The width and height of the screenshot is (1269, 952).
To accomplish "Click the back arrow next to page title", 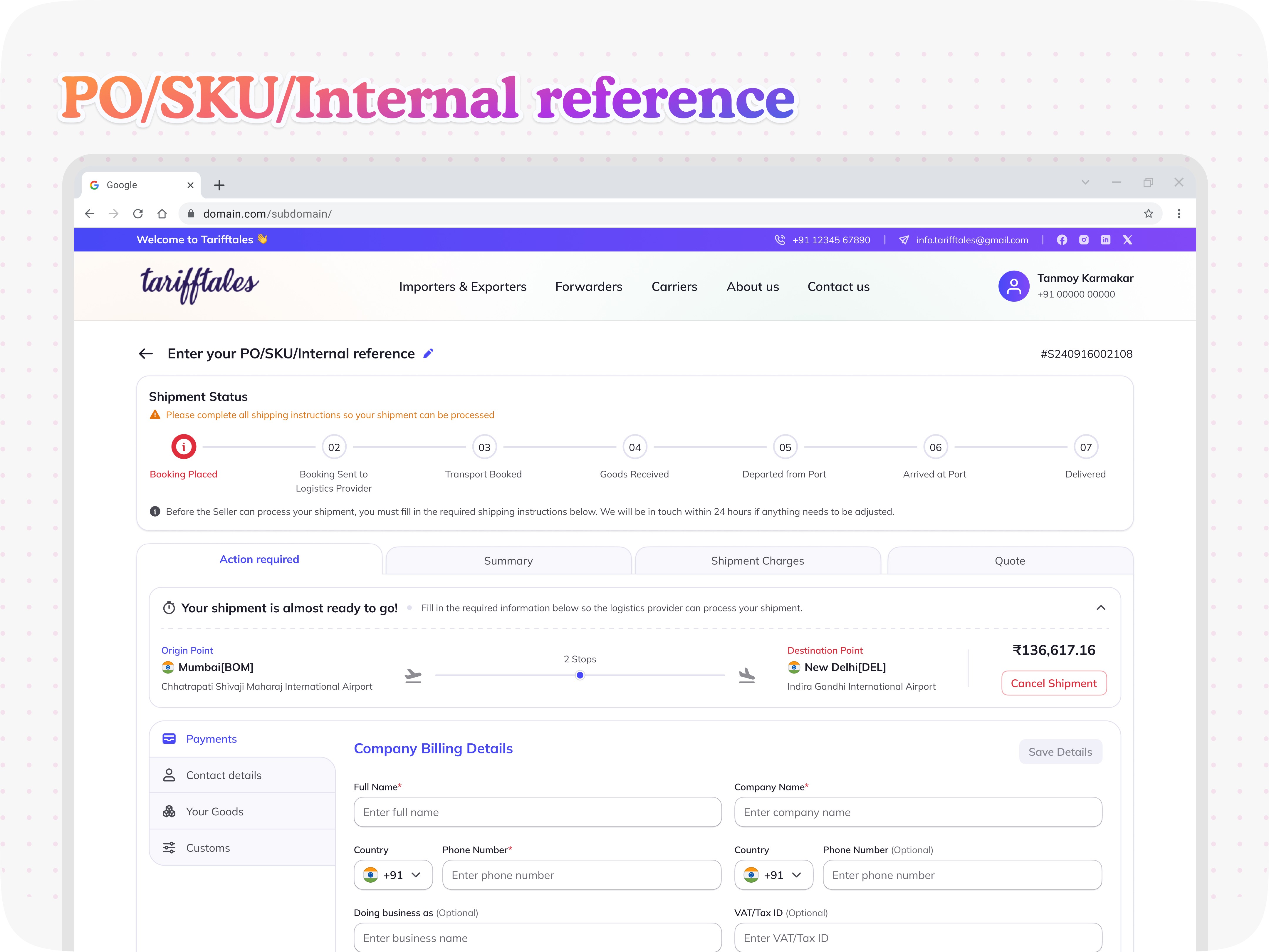I will [x=146, y=353].
